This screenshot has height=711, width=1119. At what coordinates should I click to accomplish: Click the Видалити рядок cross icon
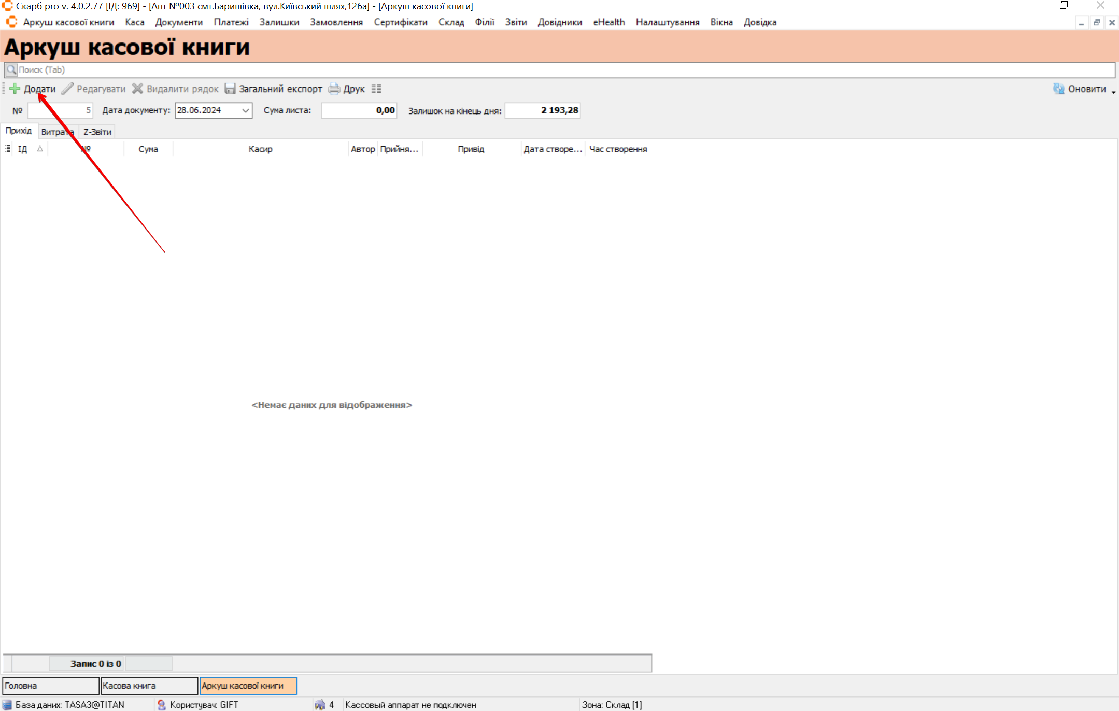coord(137,89)
